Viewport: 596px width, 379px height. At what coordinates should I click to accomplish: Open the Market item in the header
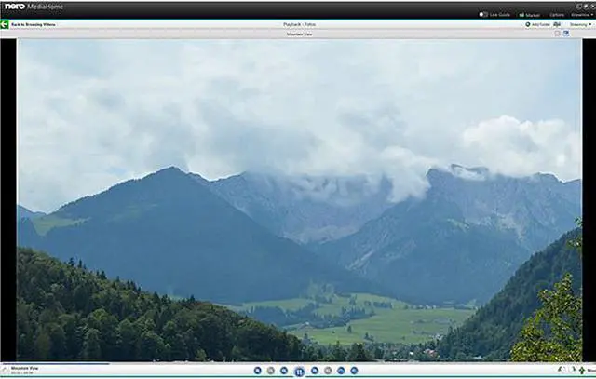coord(530,15)
